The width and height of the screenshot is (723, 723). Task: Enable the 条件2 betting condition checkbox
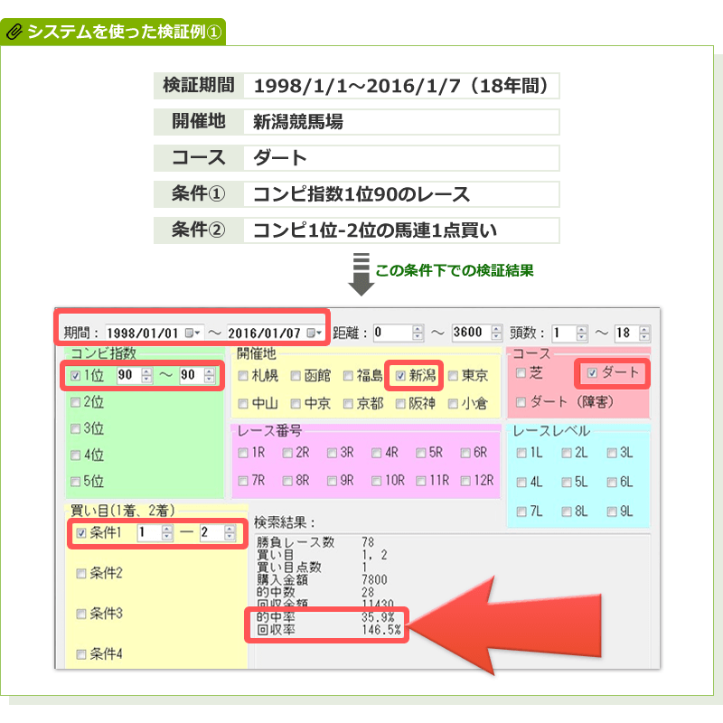tap(81, 573)
